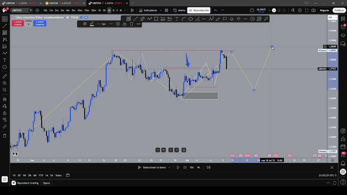
Task: Open the patterns tool group in the sidebar
Action: click(x=5, y=40)
